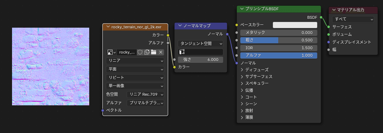The image size is (383, 133).
Task: Collapse the rocky_terrain image texture node
Action: click(108, 27)
